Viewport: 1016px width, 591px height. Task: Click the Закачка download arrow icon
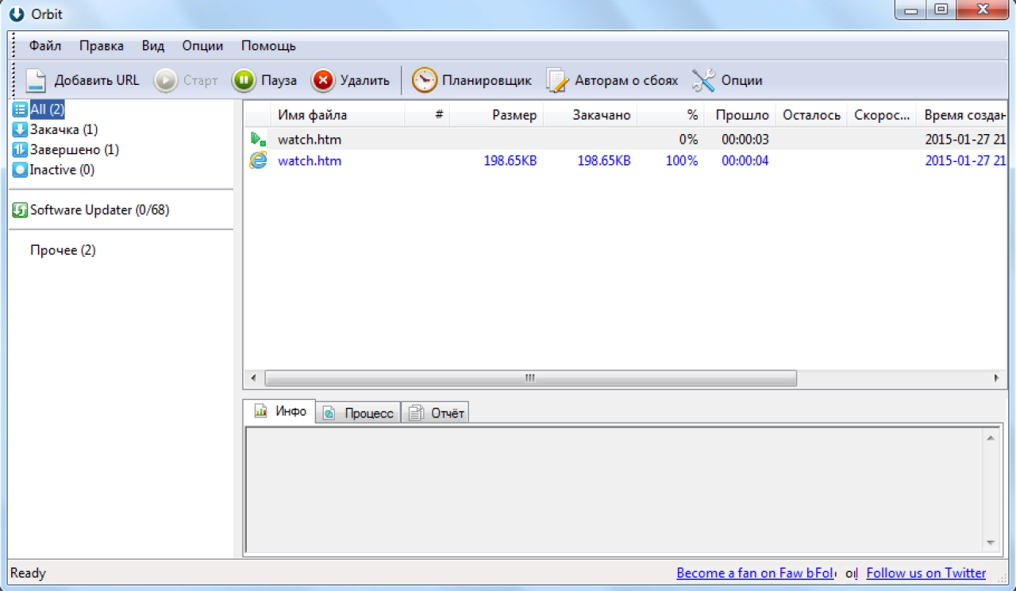pyautogui.click(x=20, y=129)
